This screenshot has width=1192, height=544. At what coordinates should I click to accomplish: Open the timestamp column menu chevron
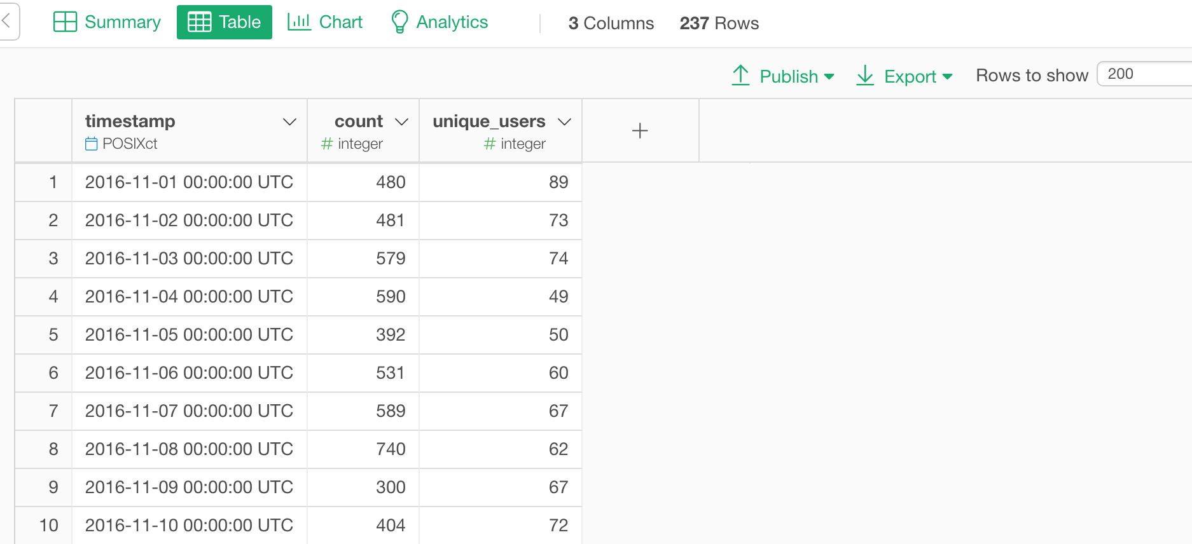tap(290, 121)
